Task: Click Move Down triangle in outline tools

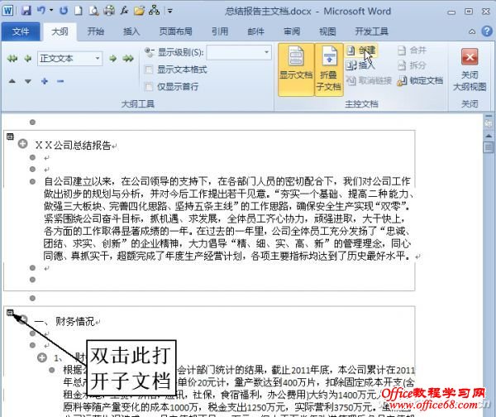Action: click(x=28, y=81)
